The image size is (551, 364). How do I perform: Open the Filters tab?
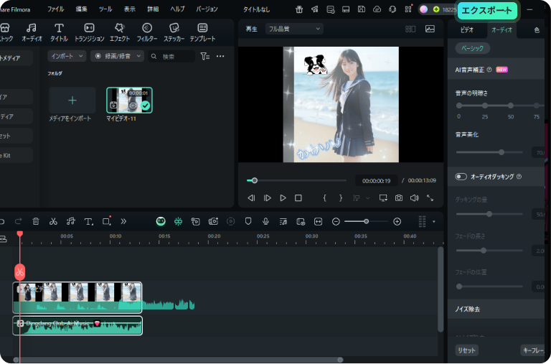coord(147,32)
